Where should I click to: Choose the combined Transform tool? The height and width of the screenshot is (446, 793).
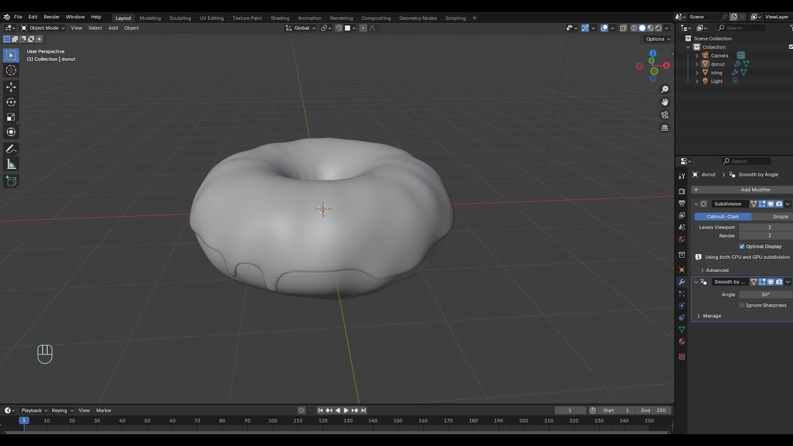(x=11, y=132)
